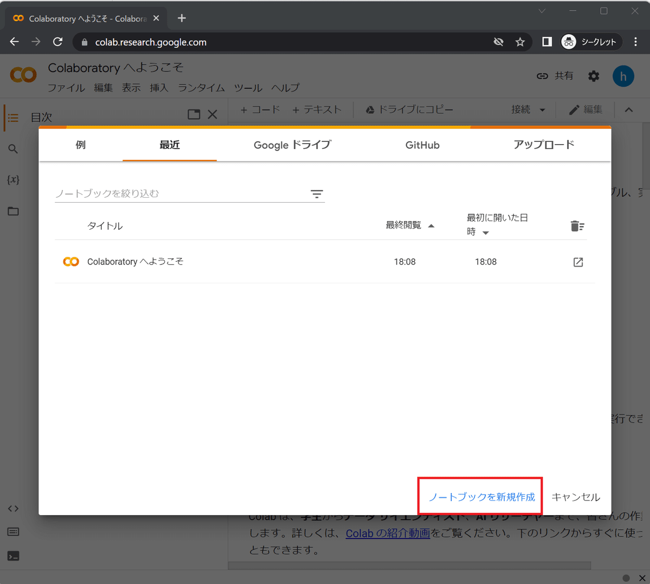Image resolution: width=650 pixels, height=584 pixels.
Task: Click the tracking protection eye icon
Action: (x=498, y=42)
